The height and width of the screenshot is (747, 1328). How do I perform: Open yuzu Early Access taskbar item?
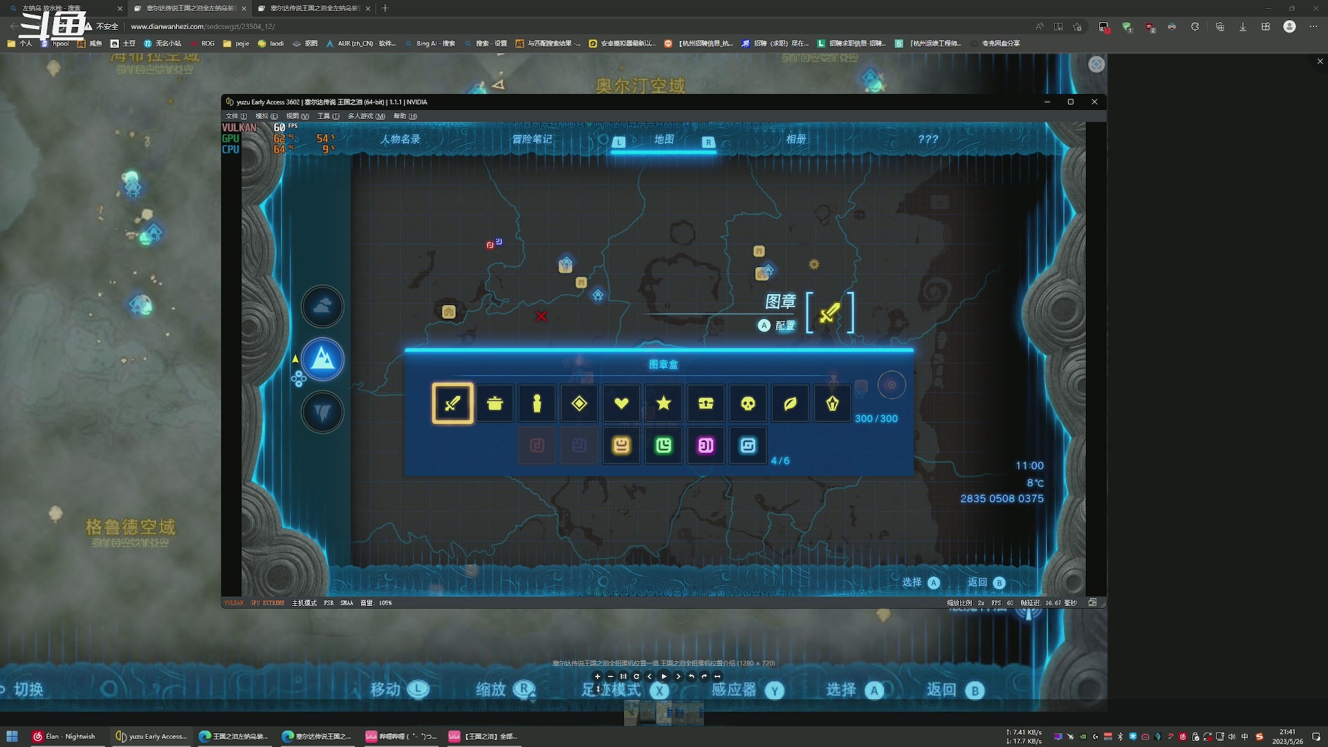point(151,736)
